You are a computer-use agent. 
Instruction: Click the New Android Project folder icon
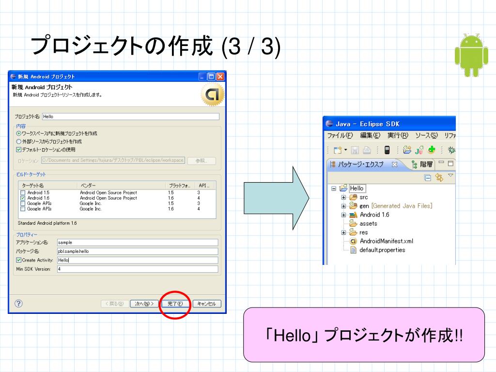[x=407, y=150]
